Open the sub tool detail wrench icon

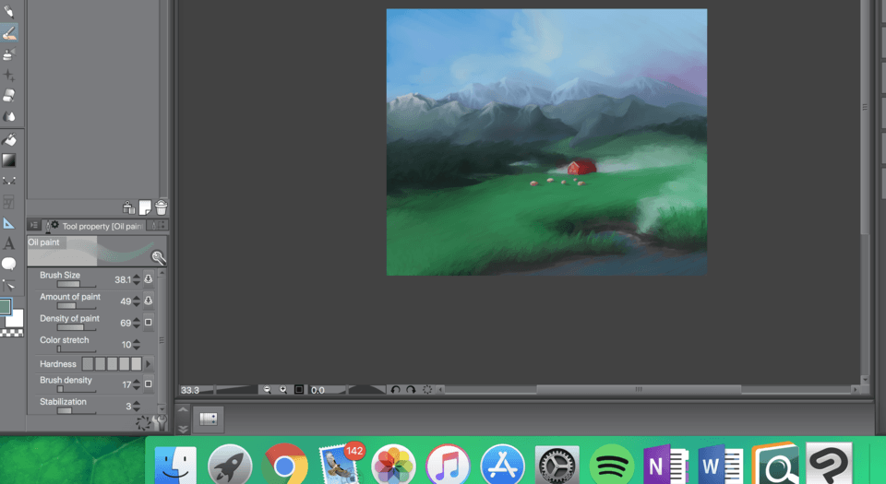161,422
